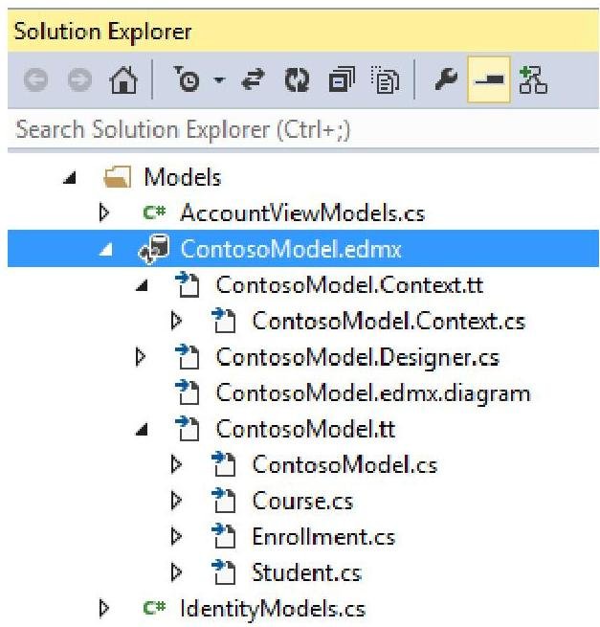Expand the ContosoModel.Designer.cs node

(142, 358)
